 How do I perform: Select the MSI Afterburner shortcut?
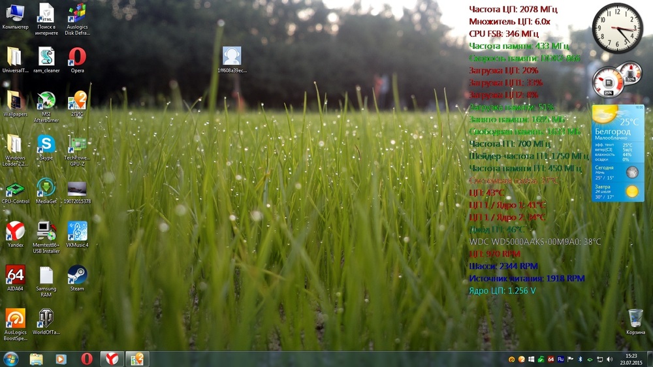click(x=46, y=101)
